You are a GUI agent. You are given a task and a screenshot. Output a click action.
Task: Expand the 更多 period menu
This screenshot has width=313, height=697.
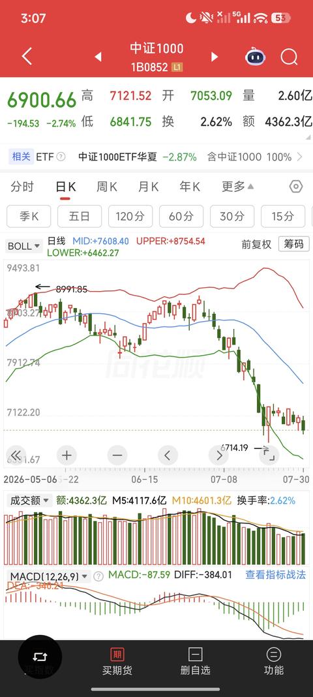point(238,187)
